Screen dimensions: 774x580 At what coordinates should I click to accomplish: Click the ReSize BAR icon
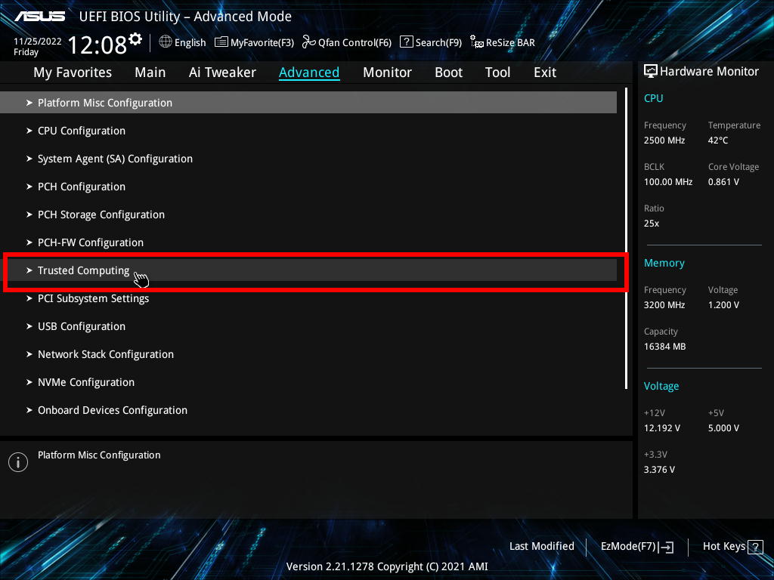pyautogui.click(x=476, y=42)
